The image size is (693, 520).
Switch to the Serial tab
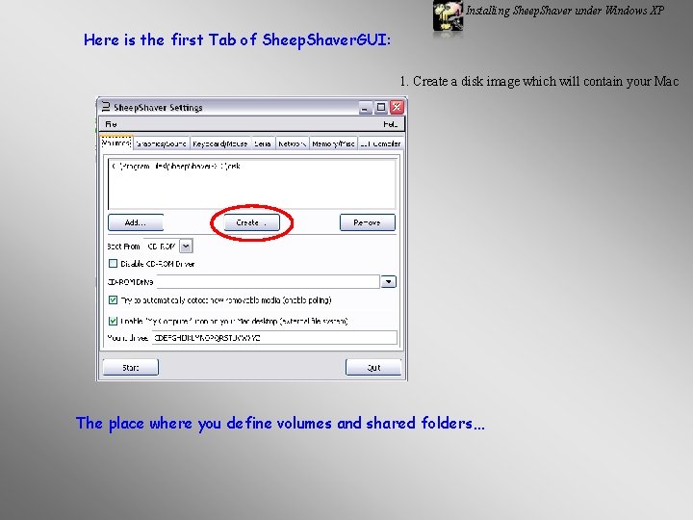(x=263, y=143)
